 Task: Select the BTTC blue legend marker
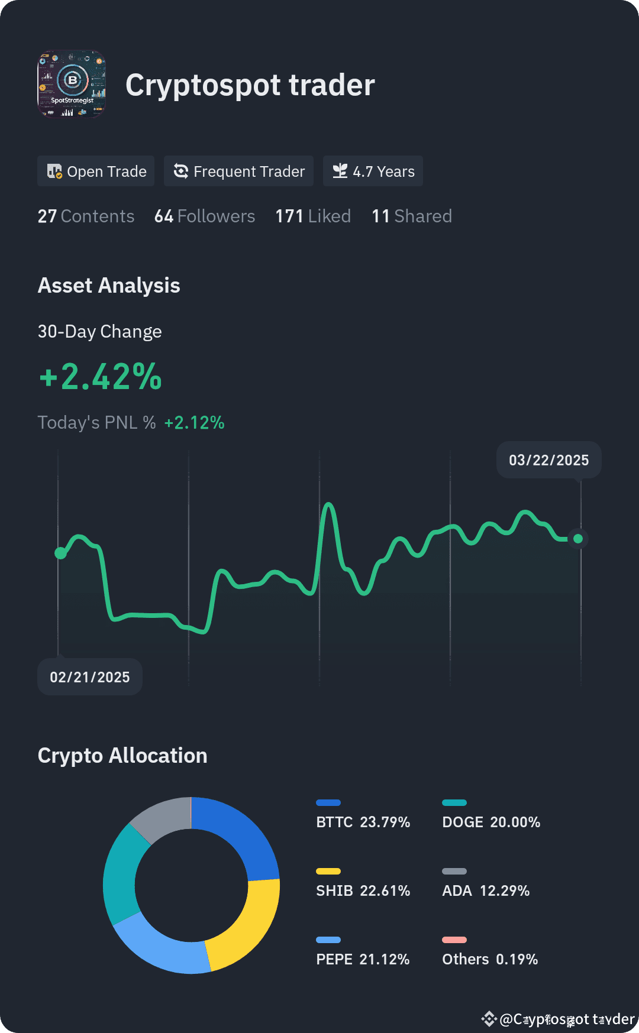[x=329, y=802]
